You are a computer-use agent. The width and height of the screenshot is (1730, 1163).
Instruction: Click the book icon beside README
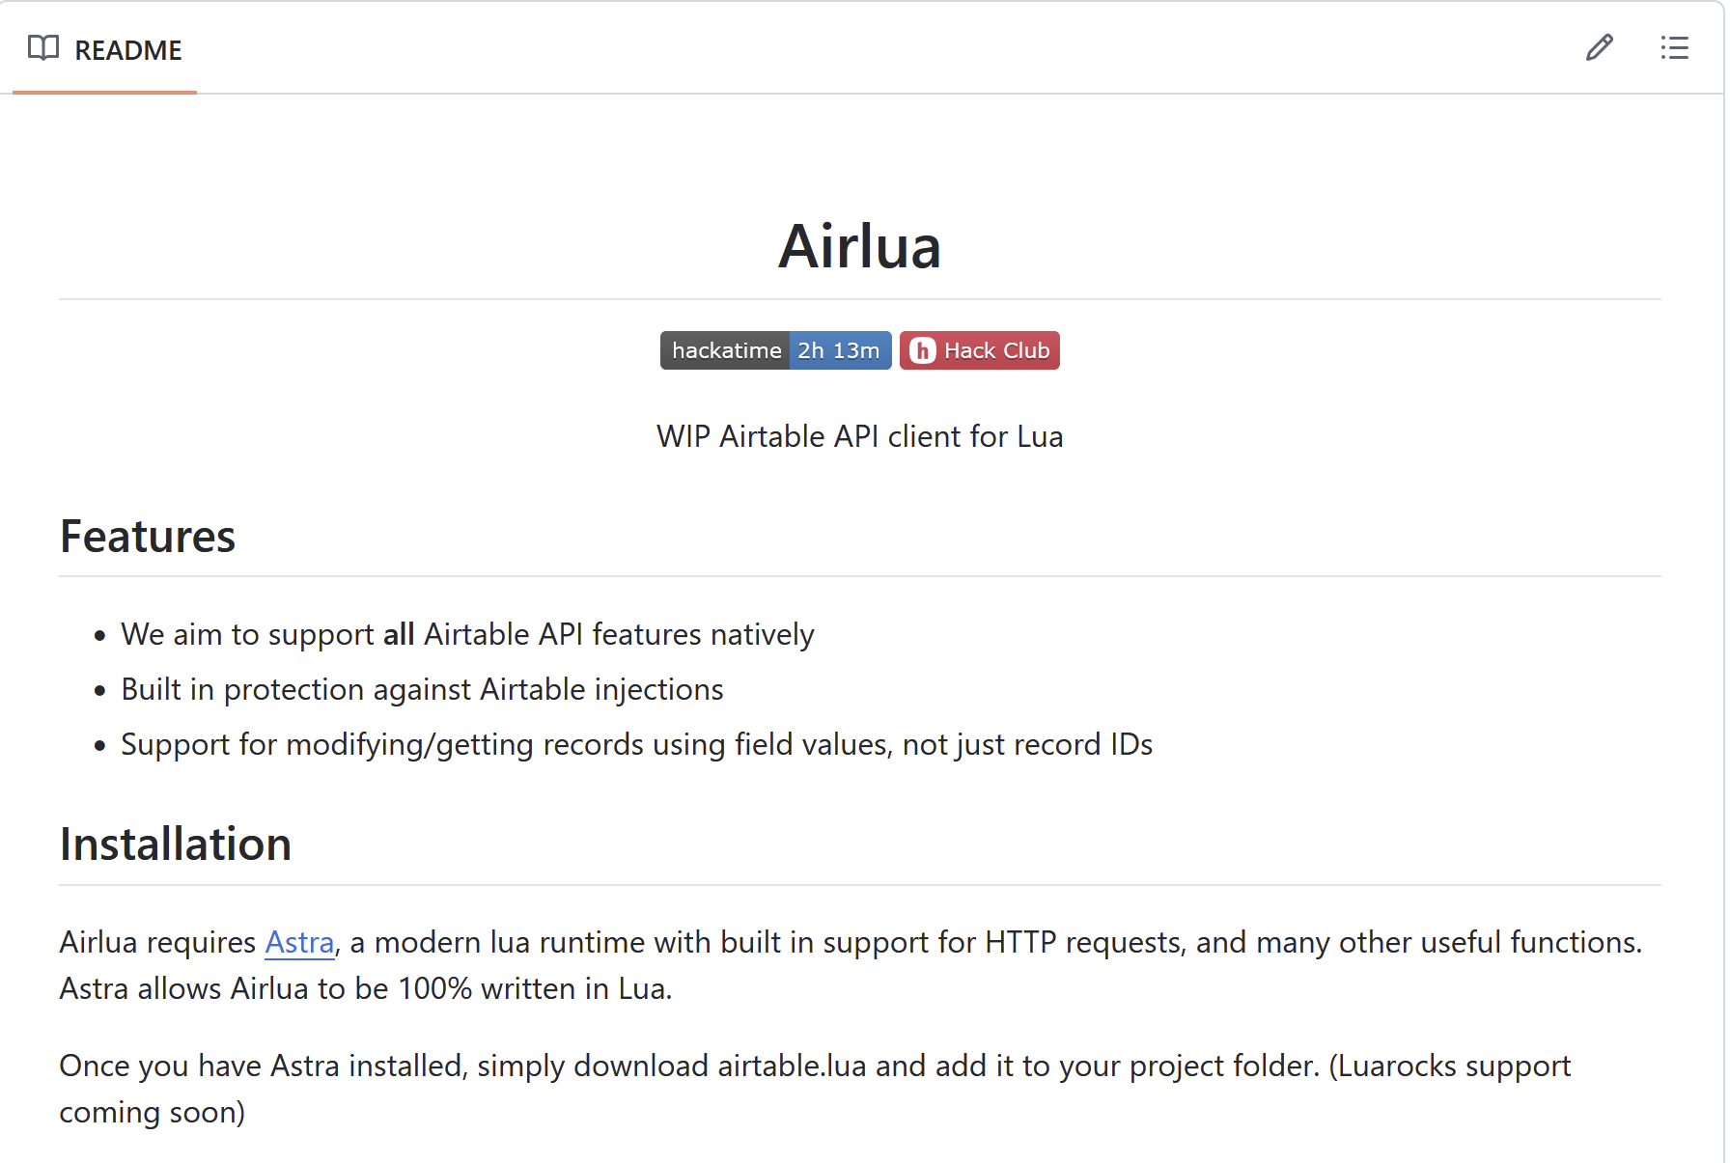pyautogui.click(x=43, y=48)
